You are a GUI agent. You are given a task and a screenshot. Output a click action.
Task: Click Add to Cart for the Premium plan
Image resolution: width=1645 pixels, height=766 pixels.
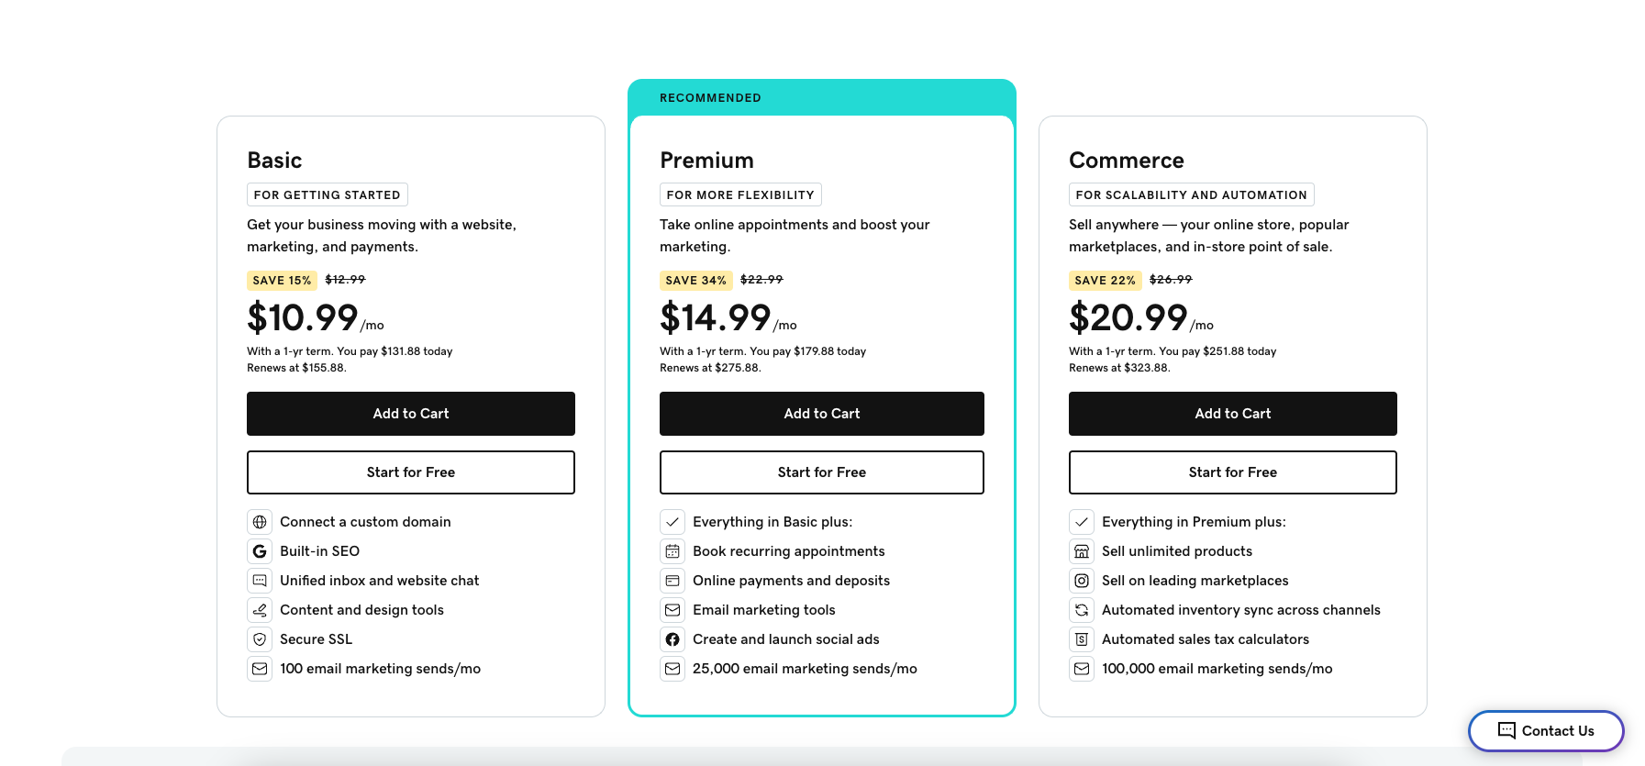pyautogui.click(x=821, y=413)
